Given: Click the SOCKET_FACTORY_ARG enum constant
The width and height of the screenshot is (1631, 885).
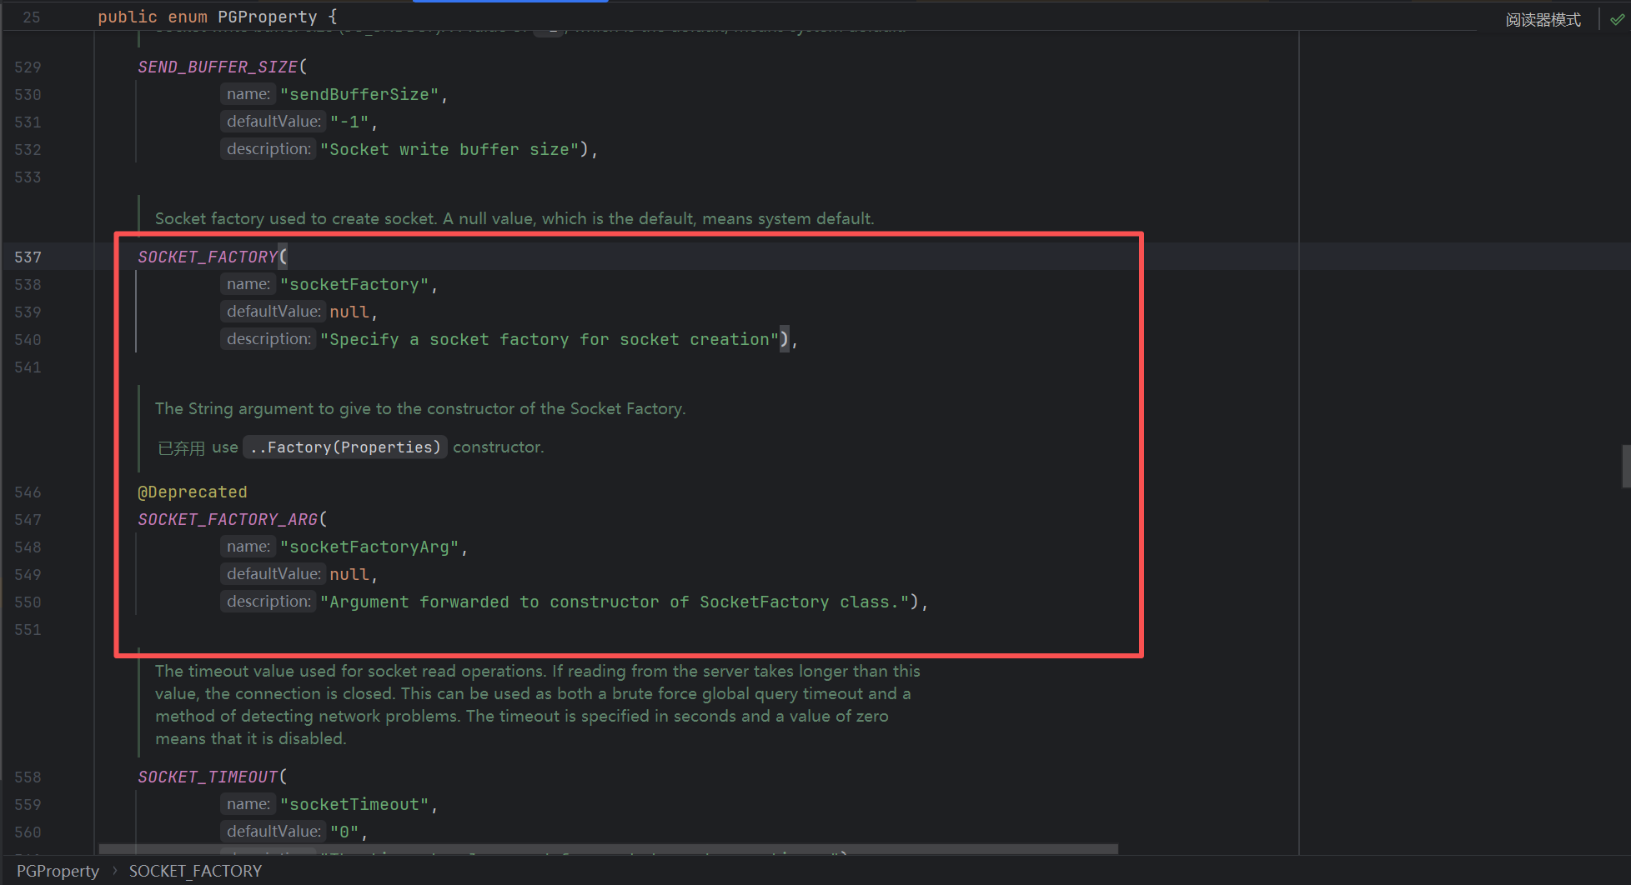Looking at the screenshot, I should coord(228,519).
